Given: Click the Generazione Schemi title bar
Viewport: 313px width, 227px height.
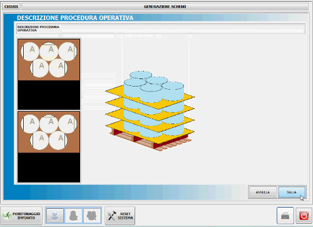Looking at the screenshot, I should [165, 7].
